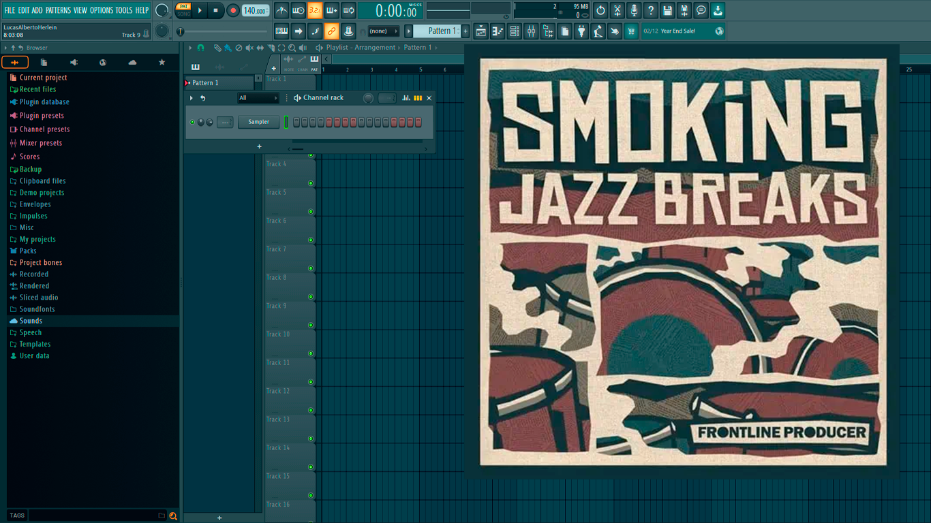Start playback with the play button

200,11
